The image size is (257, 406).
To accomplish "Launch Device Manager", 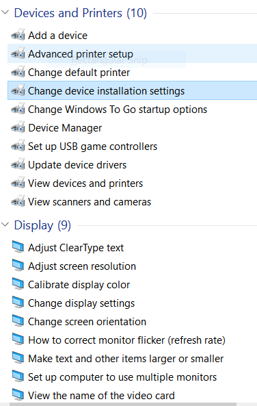I will [x=65, y=128].
